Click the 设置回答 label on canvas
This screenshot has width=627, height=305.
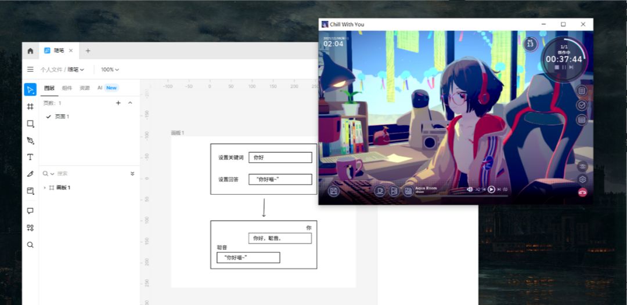tap(228, 180)
